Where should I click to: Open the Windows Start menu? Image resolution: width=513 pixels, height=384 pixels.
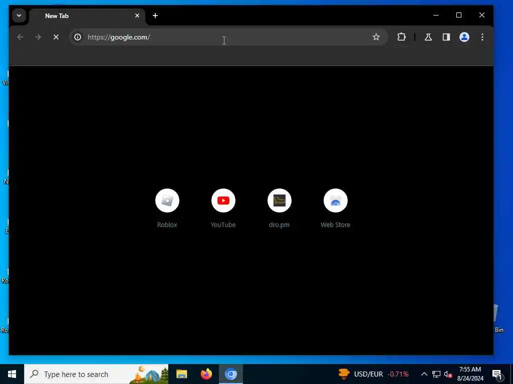12,374
